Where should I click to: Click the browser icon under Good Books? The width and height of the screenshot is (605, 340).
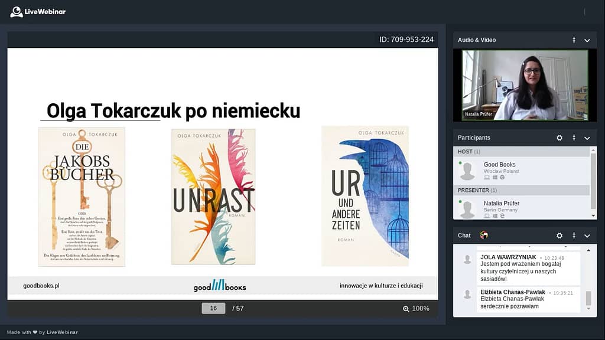(502, 177)
